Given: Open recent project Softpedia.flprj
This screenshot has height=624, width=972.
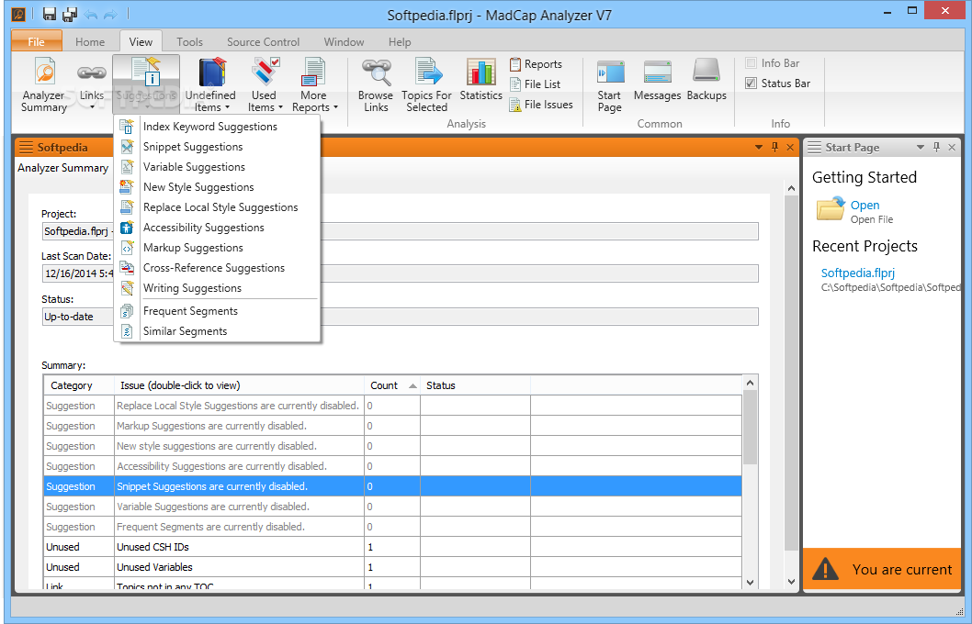Looking at the screenshot, I should pos(857,273).
